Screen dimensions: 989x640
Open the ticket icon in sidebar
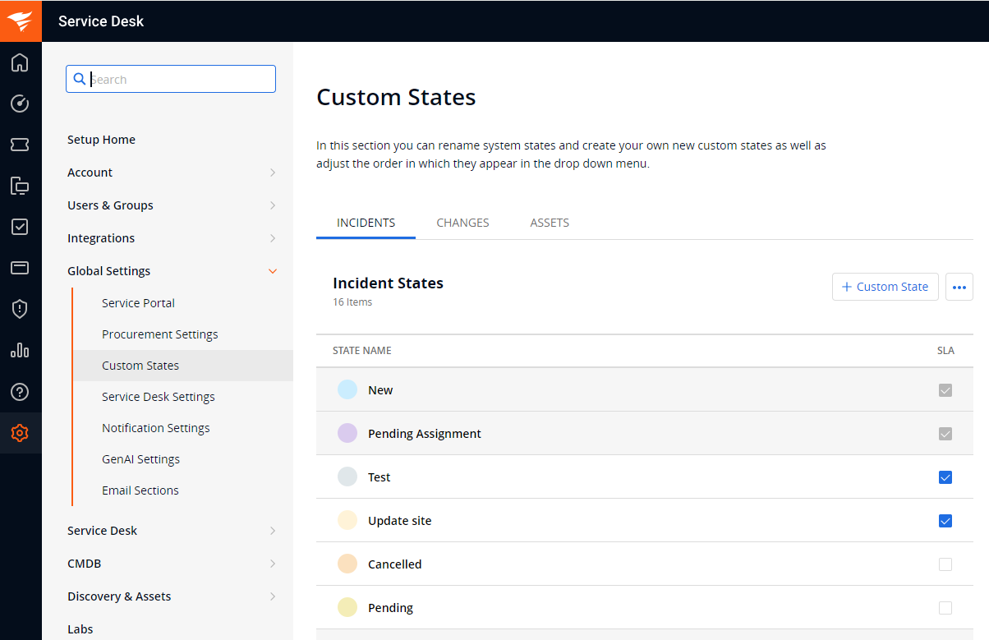[x=20, y=145]
